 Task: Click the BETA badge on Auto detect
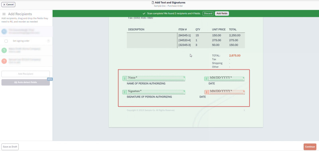[x=50, y=79]
